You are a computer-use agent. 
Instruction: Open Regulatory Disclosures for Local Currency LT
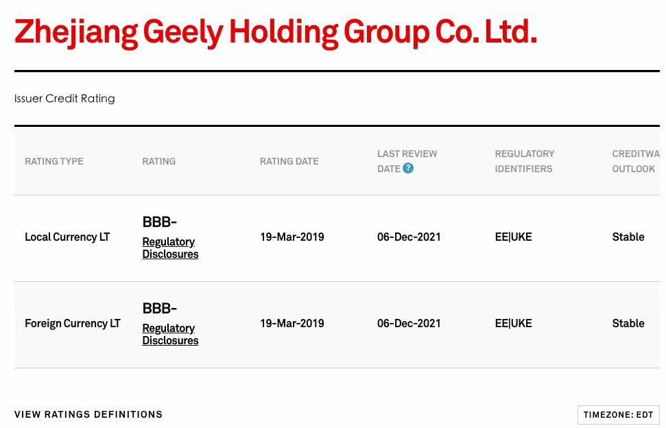coord(170,248)
